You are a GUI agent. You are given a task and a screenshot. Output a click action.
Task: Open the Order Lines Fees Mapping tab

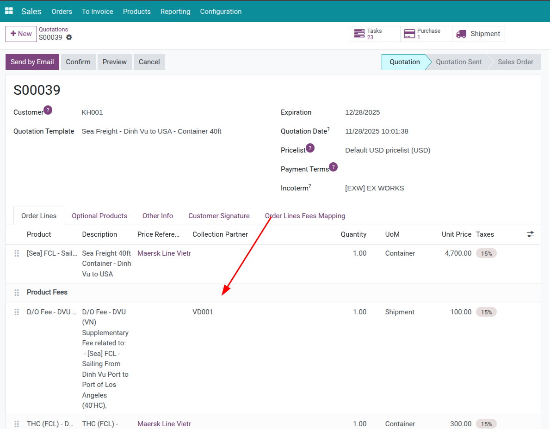coord(305,216)
